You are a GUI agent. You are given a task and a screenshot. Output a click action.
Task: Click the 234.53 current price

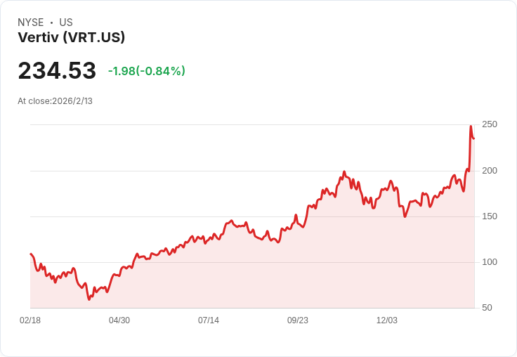coord(57,70)
